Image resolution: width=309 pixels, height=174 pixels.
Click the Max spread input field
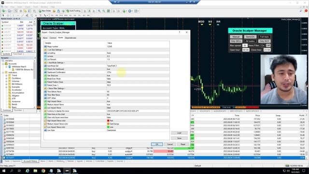[245, 45]
